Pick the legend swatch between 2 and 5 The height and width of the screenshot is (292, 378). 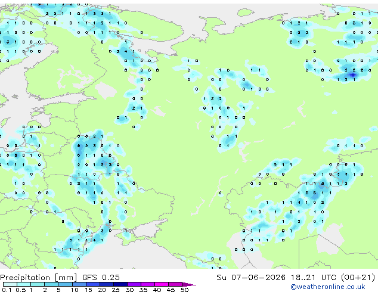51,284
